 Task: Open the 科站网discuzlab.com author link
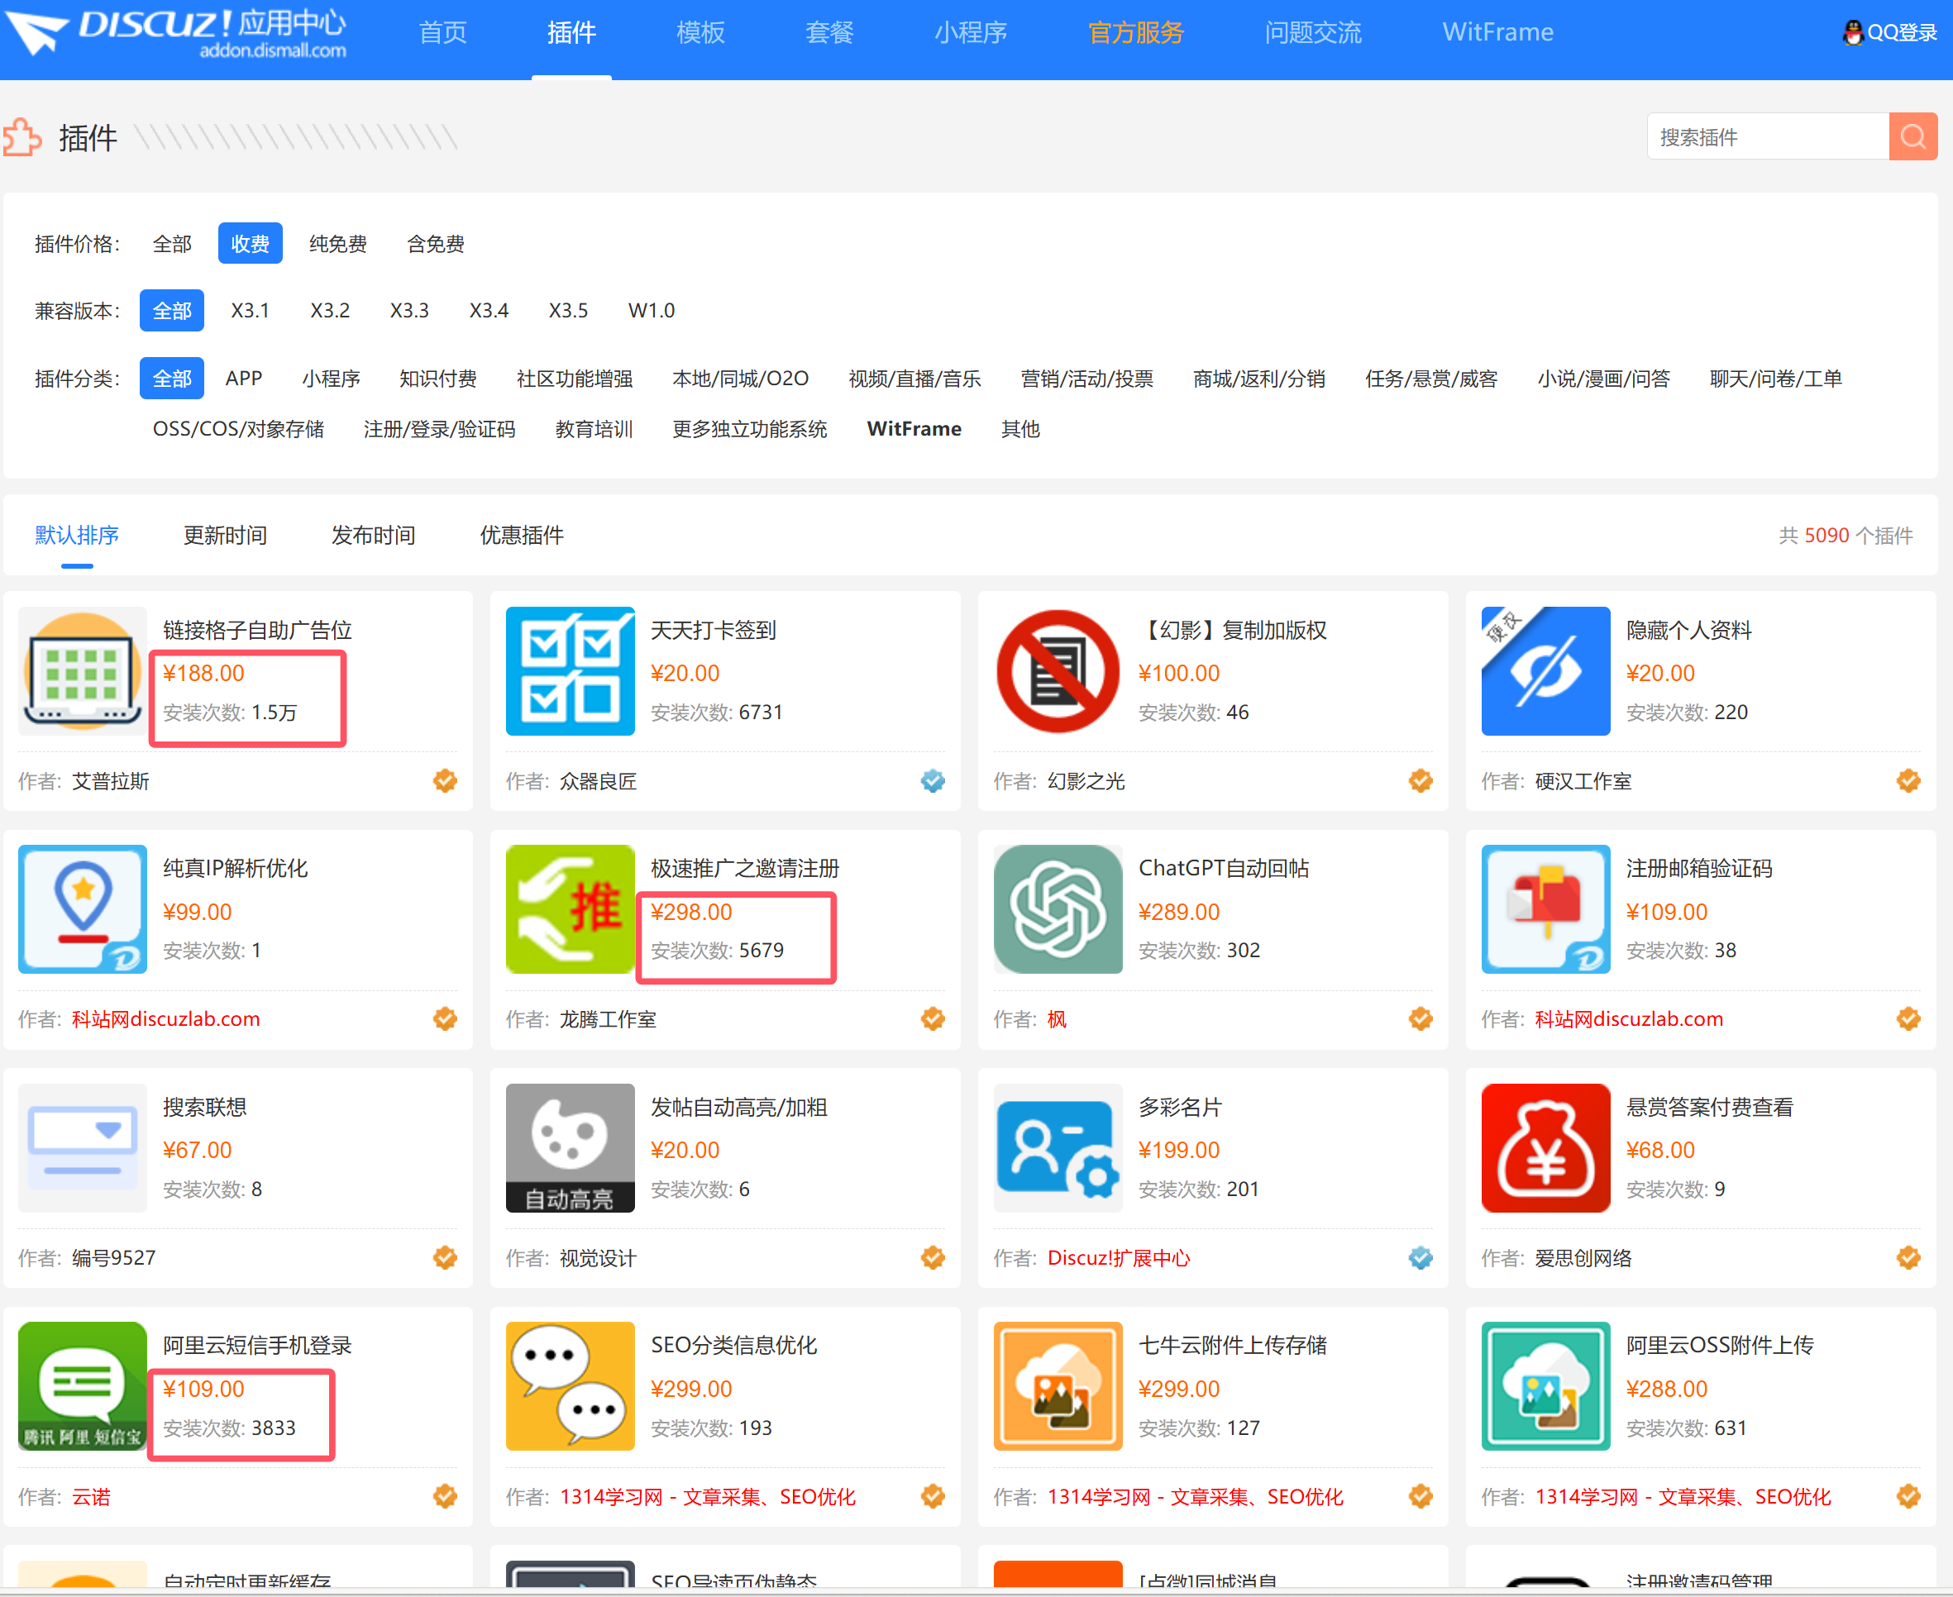tap(165, 1018)
